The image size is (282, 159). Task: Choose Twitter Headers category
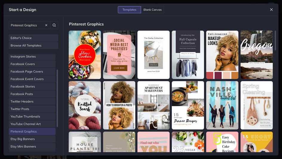pos(32,101)
